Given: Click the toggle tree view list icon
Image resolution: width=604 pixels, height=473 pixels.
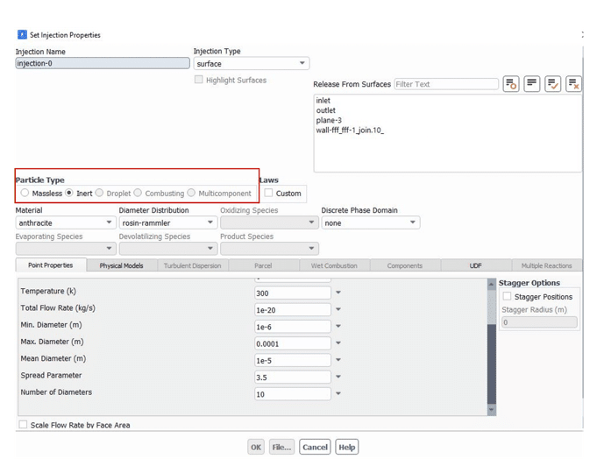Looking at the screenshot, I should tap(532, 84).
